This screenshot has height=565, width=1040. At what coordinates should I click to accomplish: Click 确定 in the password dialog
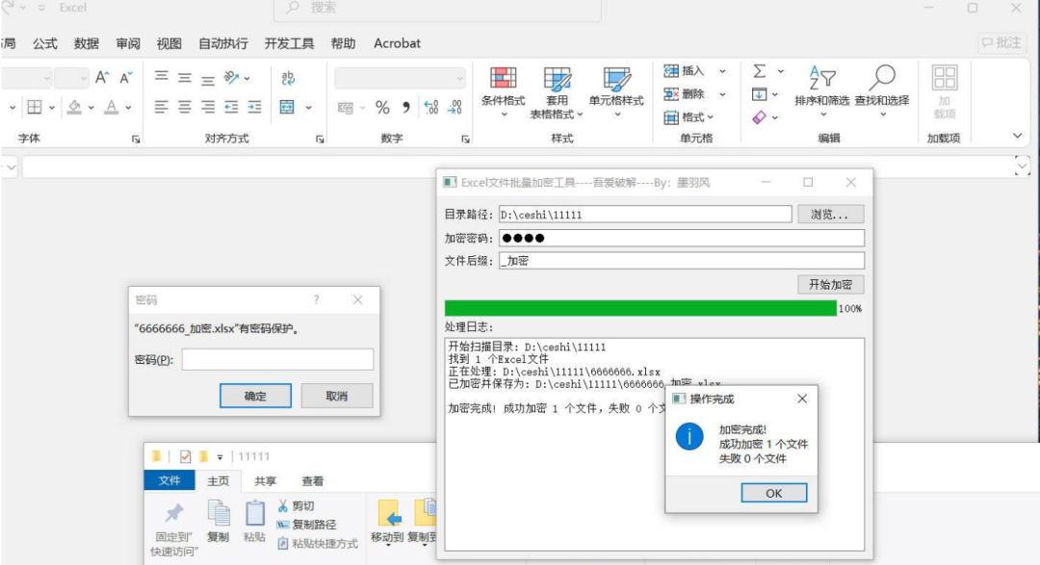(255, 396)
